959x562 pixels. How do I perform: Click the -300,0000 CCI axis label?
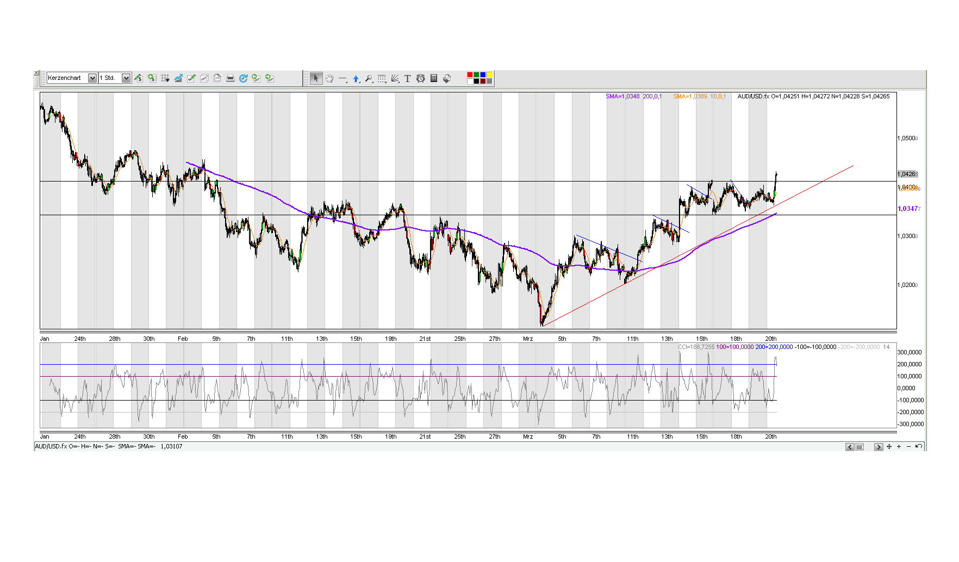point(910,424)
